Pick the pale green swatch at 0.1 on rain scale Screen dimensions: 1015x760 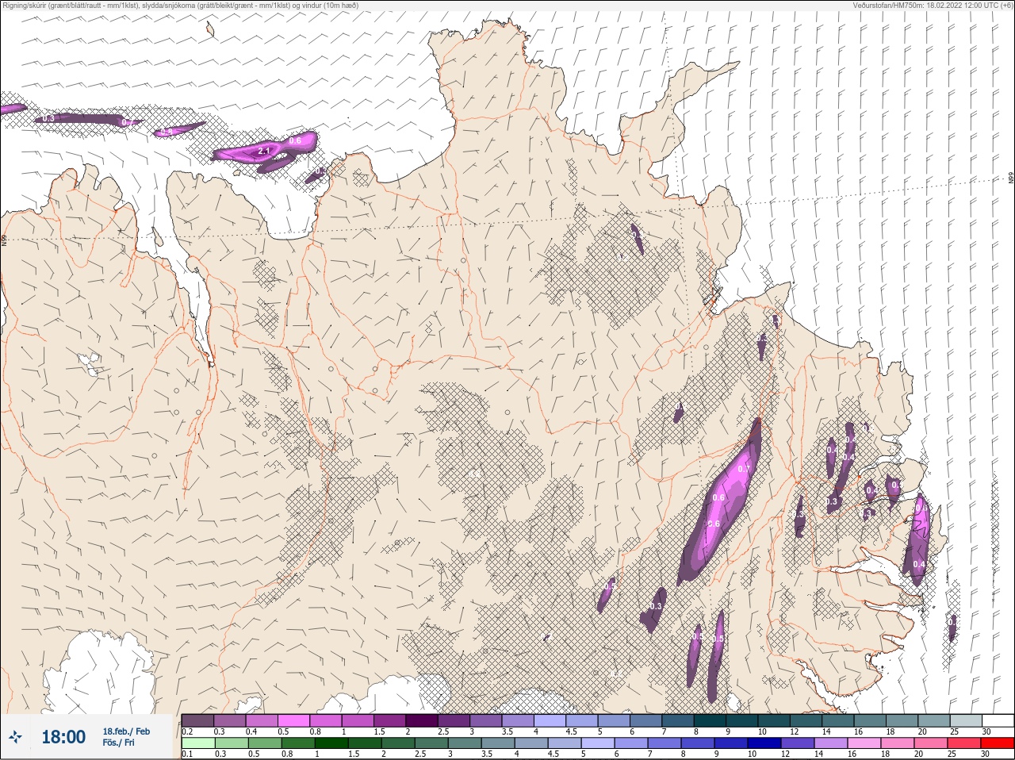(197, 743)
